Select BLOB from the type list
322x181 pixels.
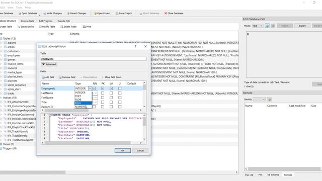pos(83,100)
